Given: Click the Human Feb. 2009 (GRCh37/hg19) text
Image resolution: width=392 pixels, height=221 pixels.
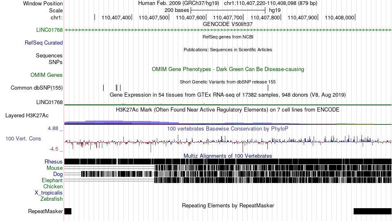Looking at the screenshot, I should coord(179,3).
